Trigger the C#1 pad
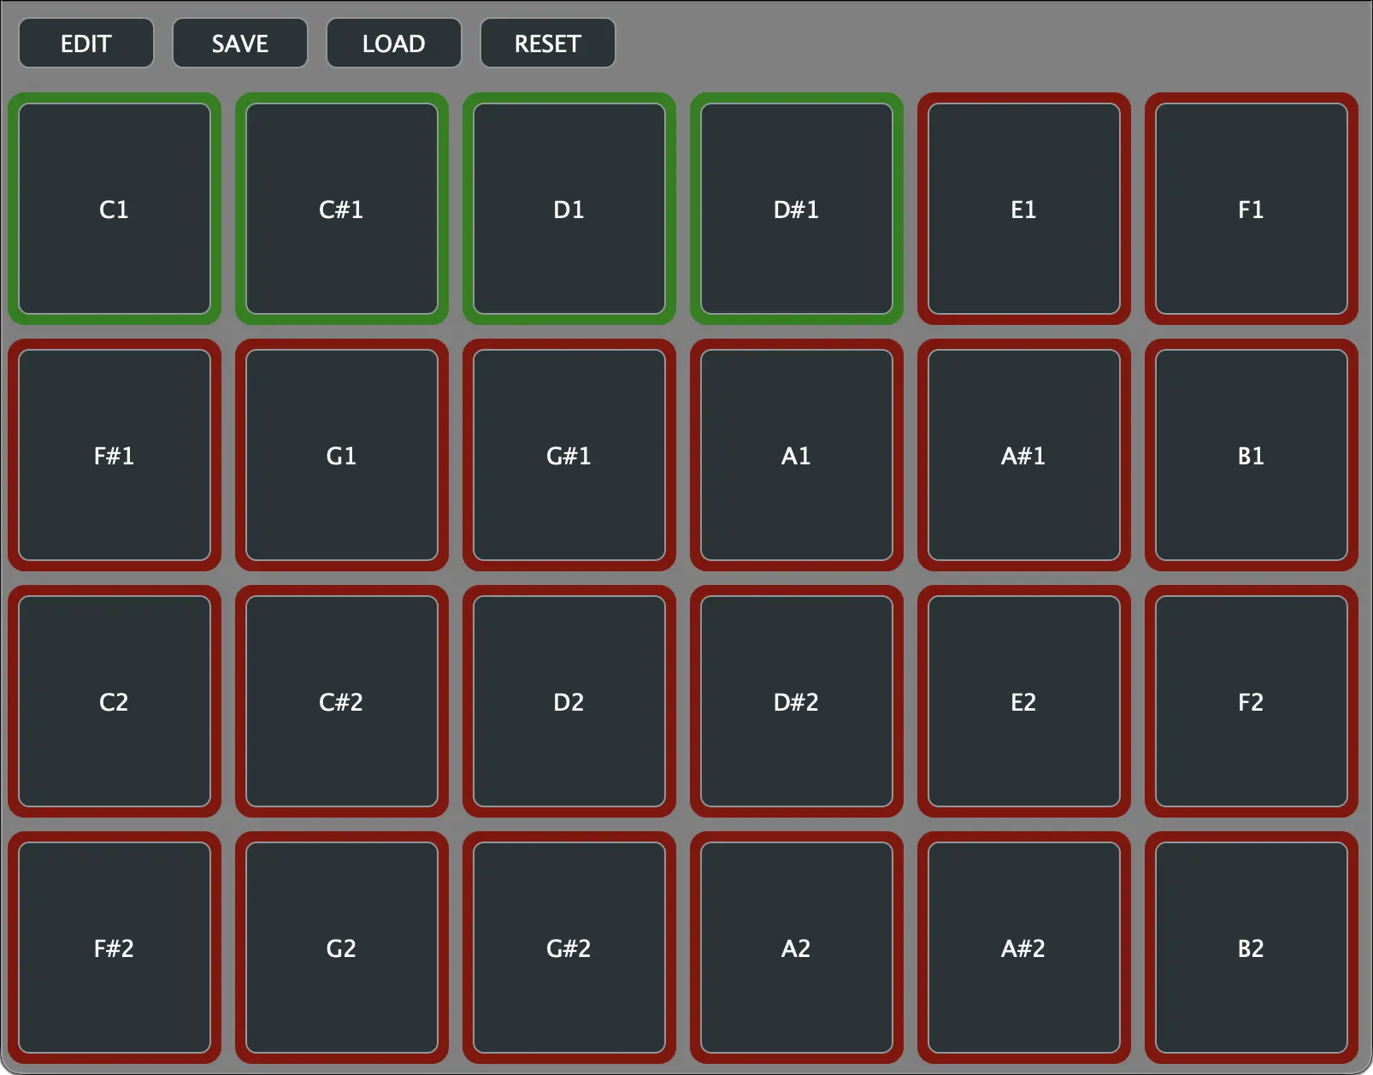Viewport: 1373px width, 1075px height. [x=342, y=208]
